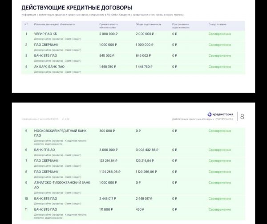Click Своевременно status in row 11
This screenshot has width=267, height=224.
coord(220,209)
